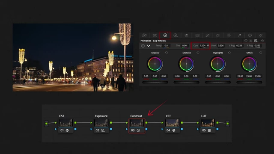Click the Pivot value 0.336
Image resolution: width=274 pixels, height=154 pixels.
coord(221,46)
